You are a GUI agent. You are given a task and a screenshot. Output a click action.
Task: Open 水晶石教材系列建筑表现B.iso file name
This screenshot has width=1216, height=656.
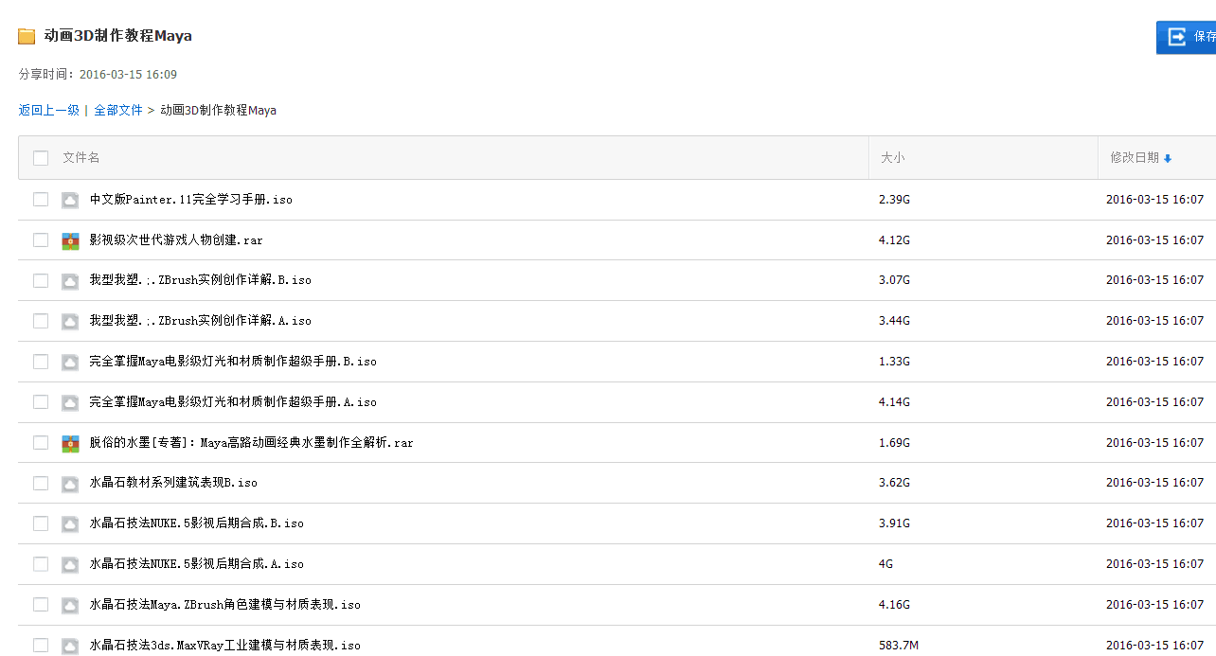[173, 483]
